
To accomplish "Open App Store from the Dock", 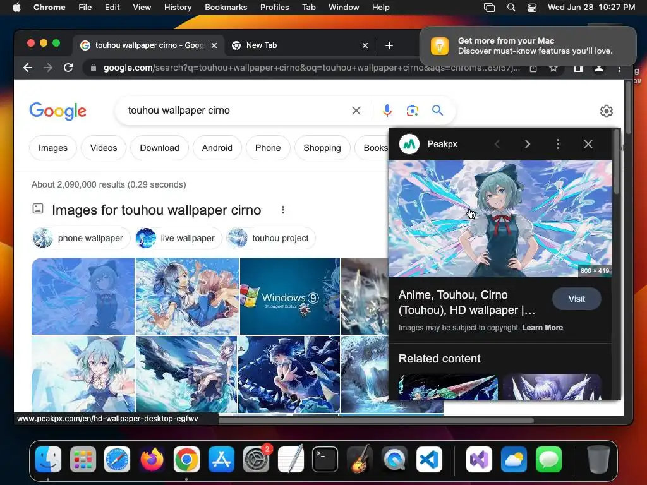I will click(221, 459).
